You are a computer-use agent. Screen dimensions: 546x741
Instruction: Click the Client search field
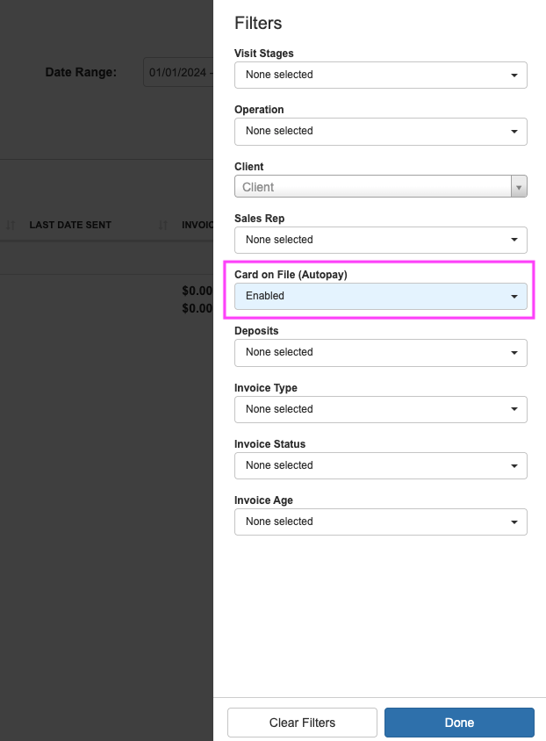[373, 187]
